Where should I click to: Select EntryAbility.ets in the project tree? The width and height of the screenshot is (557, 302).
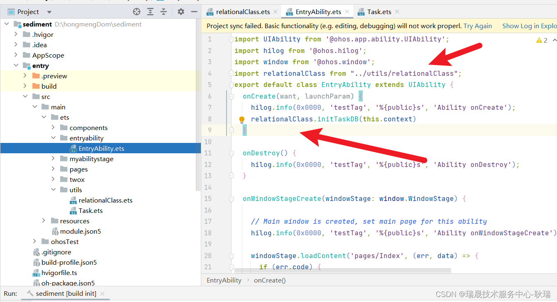[x=101, y=148]
